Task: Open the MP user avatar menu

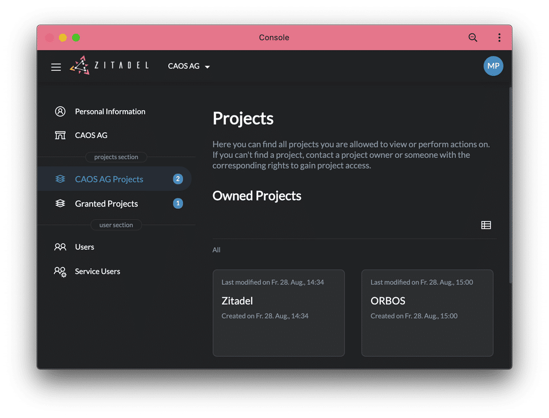Action: (x=493, y=66)
